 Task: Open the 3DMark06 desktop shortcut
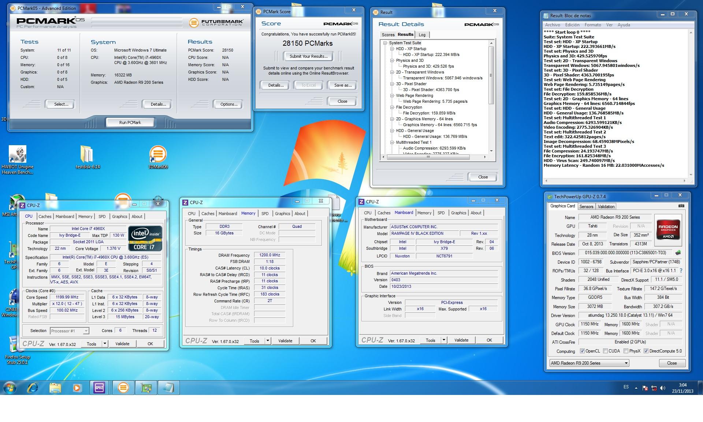tap(158, 158)
